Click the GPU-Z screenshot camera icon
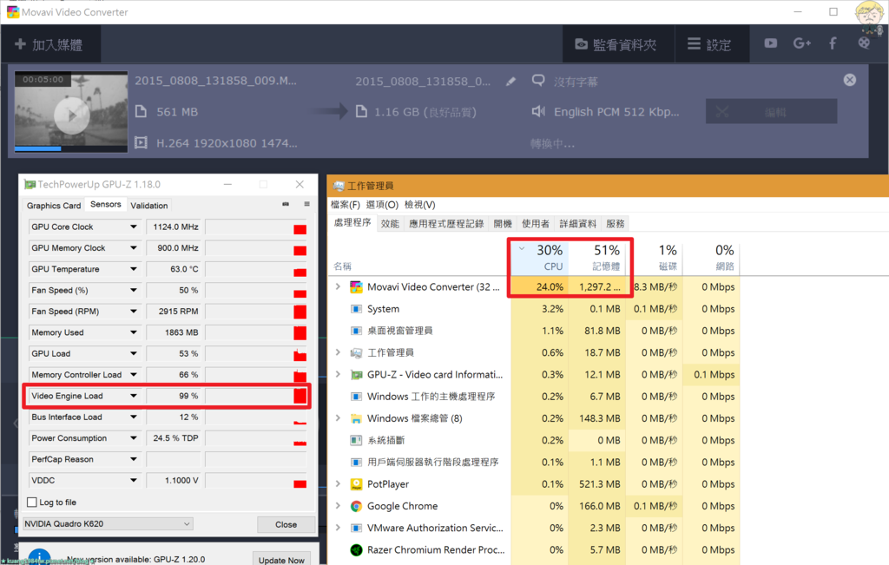Viewport: 889px width, 565px height. [285, 204]
